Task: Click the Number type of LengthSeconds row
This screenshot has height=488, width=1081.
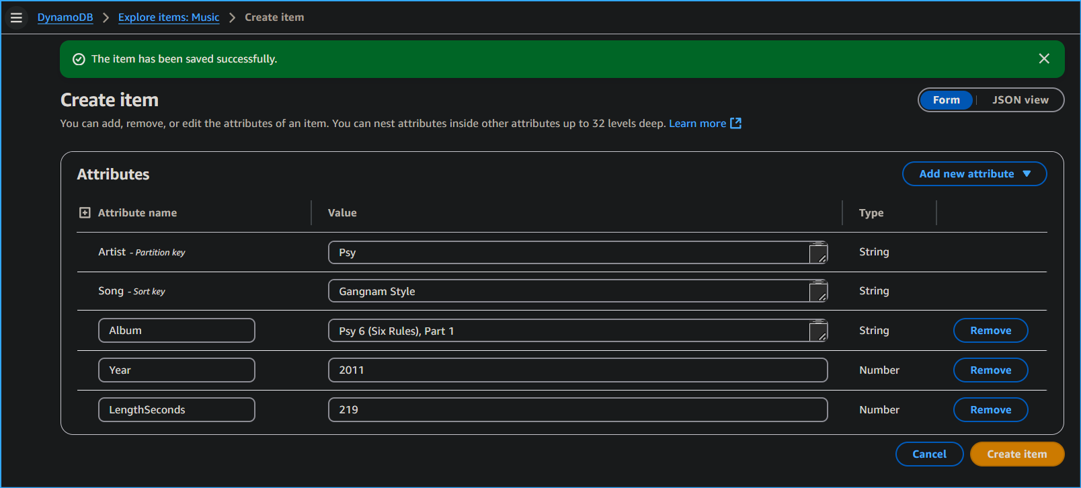Action: point(879,410)
